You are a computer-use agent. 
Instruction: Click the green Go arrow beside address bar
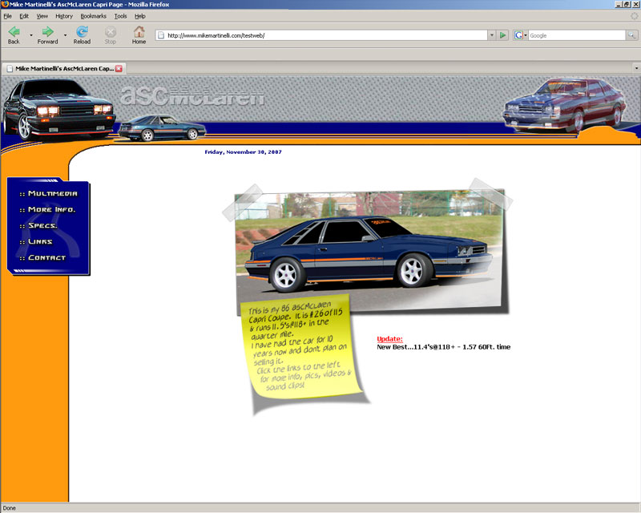coord(503,35)
